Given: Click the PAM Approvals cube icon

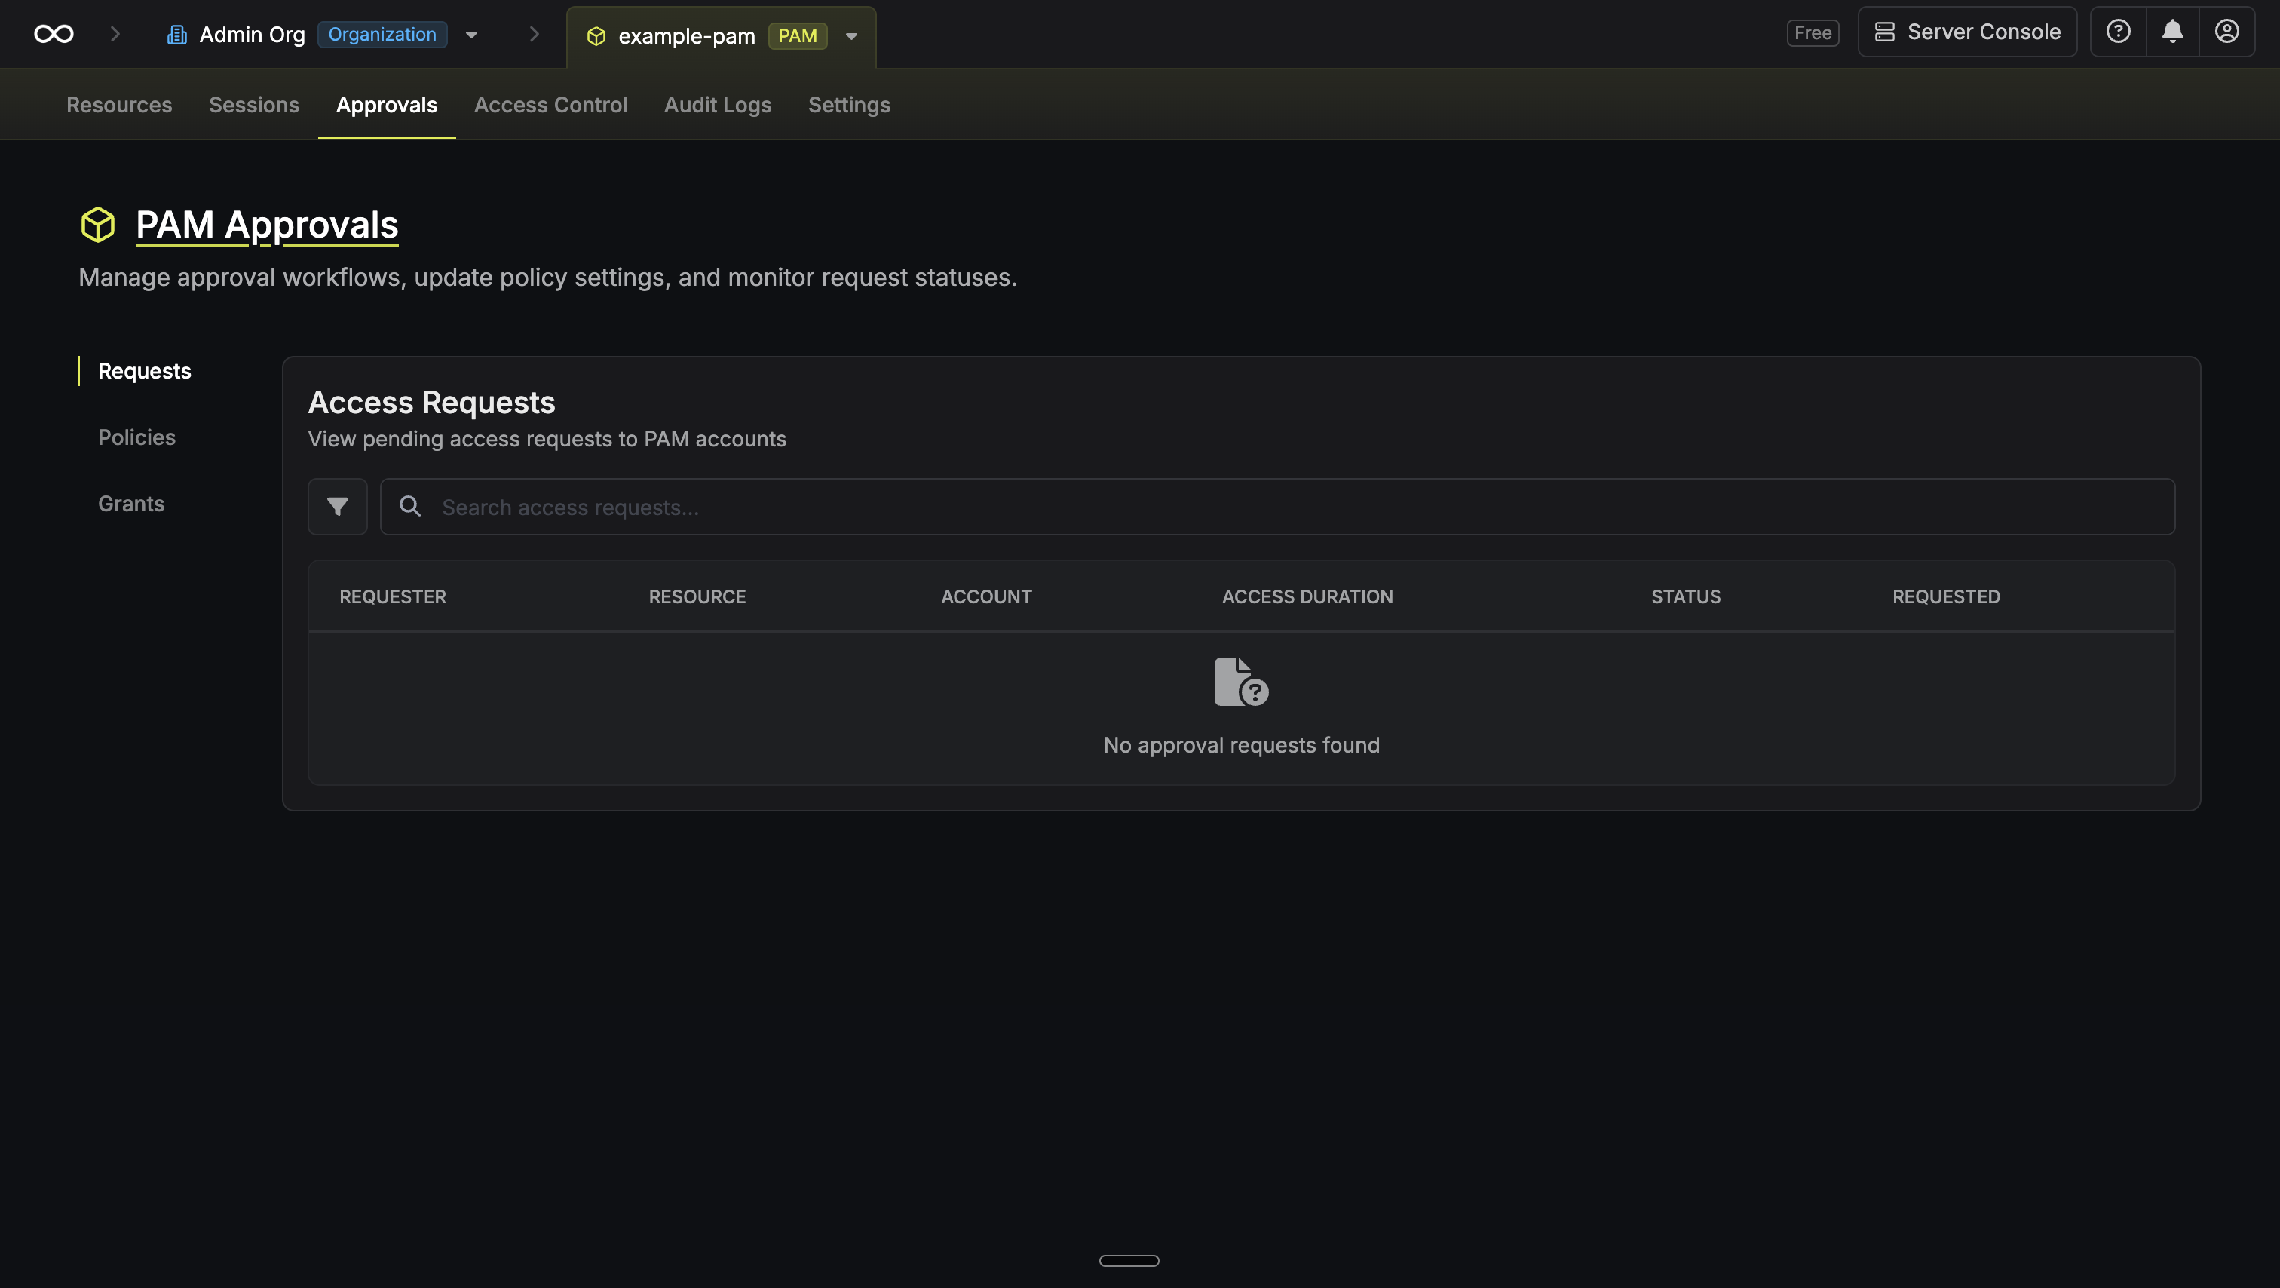Looking at the screenshot, I should (97, 225).
